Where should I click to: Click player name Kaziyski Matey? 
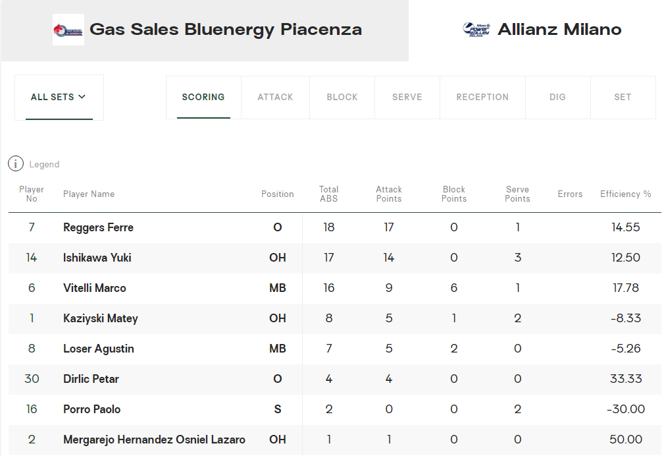coord(101,318)
